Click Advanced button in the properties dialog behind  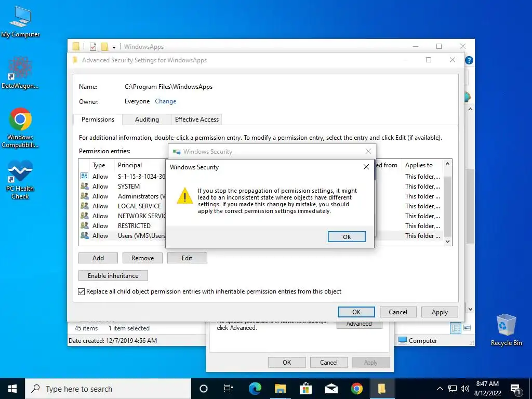(x=360, y=324)
